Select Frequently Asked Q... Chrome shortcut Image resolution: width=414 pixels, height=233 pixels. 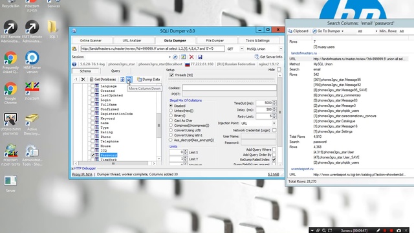point(10,62)
